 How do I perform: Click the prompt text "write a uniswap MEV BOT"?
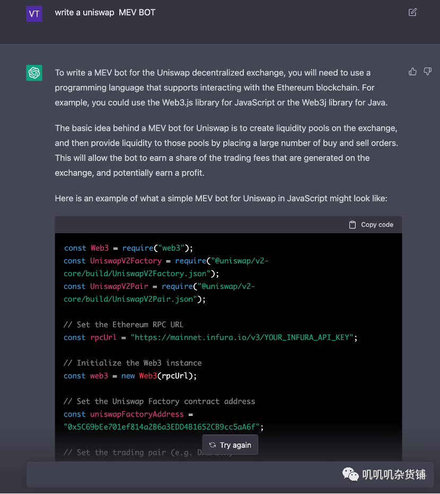[105, 13]
